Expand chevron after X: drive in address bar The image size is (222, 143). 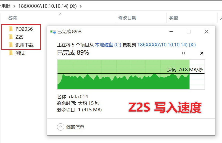pyautogui.click(x=80, y=6)
